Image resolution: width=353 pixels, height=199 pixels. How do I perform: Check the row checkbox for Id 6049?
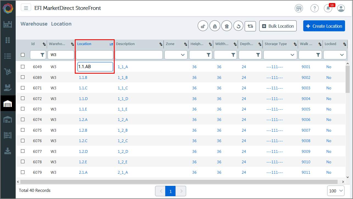(23, 67)
